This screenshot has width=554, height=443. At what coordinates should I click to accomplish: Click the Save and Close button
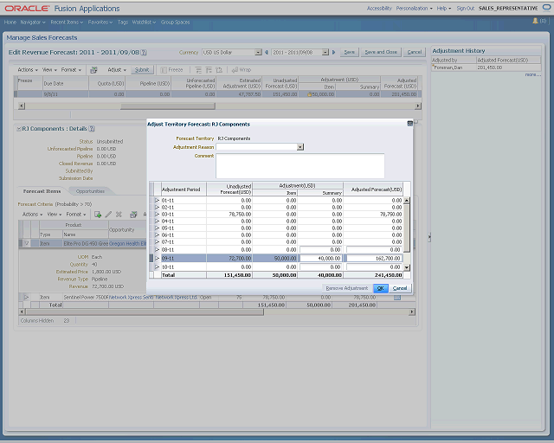381,52
